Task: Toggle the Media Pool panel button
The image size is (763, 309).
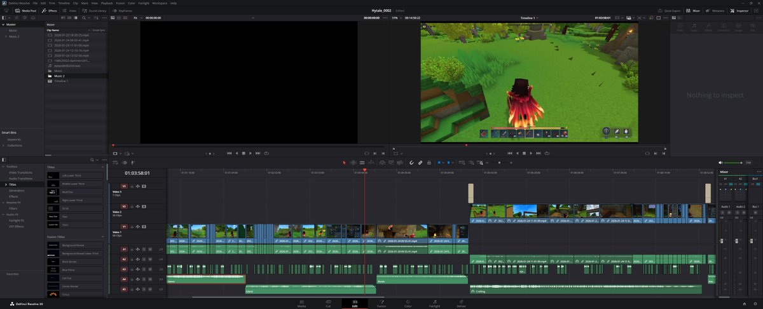Action: click(25, 11)
